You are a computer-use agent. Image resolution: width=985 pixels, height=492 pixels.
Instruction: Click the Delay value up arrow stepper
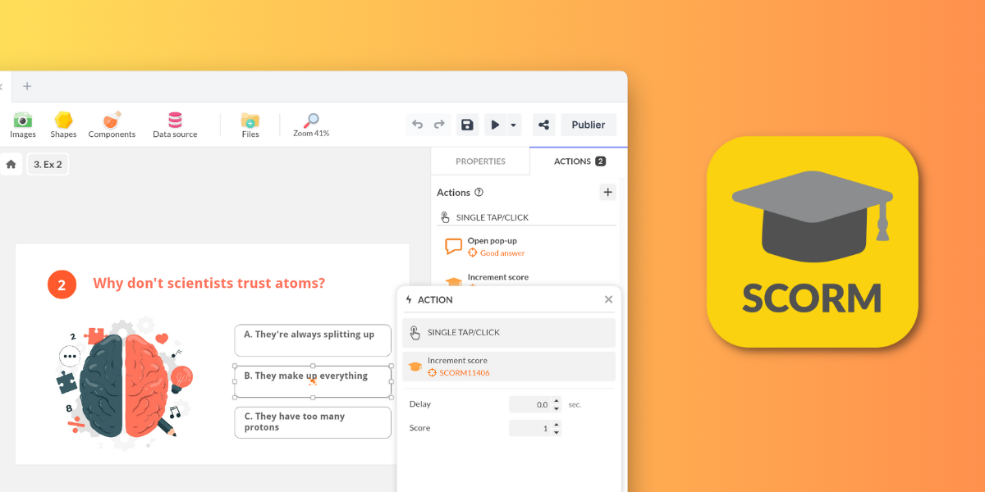click(557, 400)
